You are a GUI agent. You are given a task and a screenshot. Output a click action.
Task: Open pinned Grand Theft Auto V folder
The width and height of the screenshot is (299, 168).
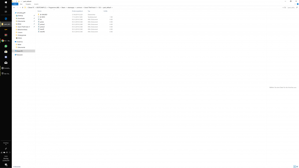[x=24, y=27]
